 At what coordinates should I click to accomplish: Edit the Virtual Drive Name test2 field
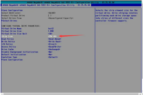pyautogui.click(x=51, y=29)
